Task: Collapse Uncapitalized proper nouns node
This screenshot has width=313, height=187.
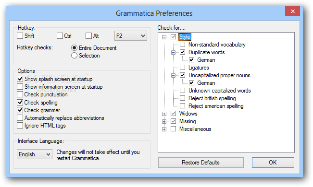Action: (173, 75)
